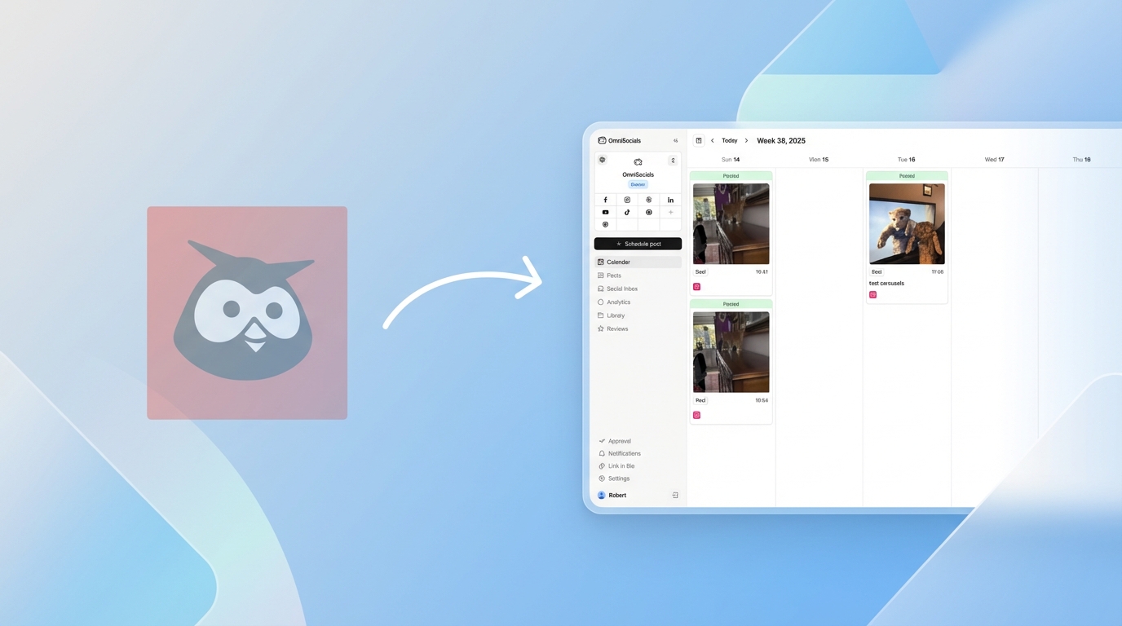The height and width of the screenshot is (626, 1122).
Task: Click the TikTok channel icon
Action: (627, 212)
